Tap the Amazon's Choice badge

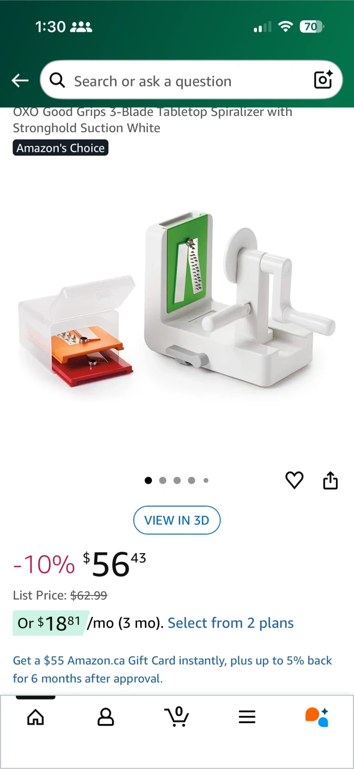(60, 148)
